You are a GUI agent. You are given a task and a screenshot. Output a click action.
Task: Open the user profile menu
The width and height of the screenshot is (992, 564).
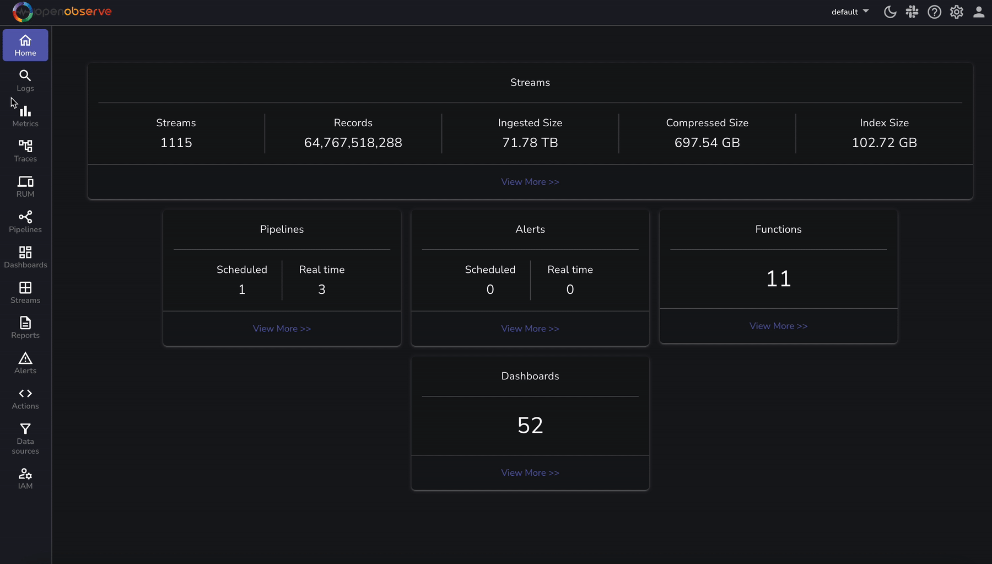(x=979, y=12)
